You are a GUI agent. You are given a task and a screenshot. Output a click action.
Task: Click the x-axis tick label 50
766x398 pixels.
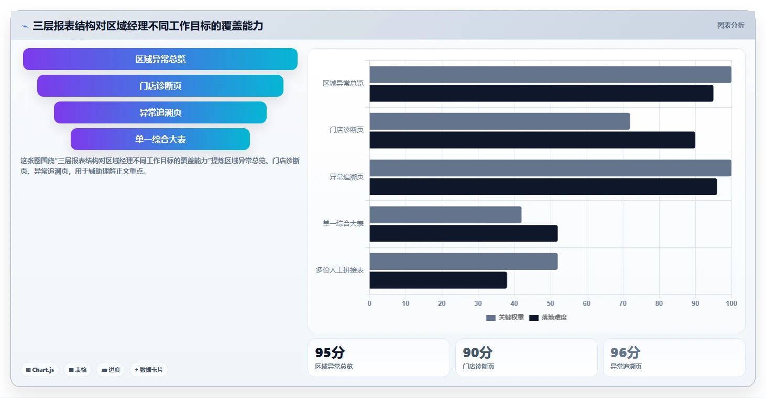click(x=550, y=304)
